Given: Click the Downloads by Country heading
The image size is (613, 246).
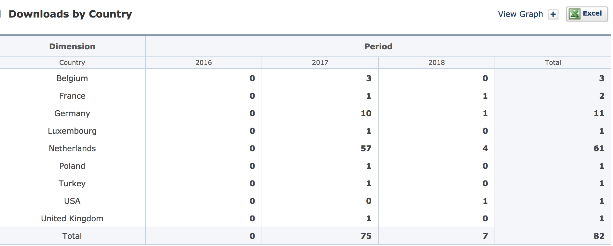Looking at the screenshot, I should [x=70, y=14].
